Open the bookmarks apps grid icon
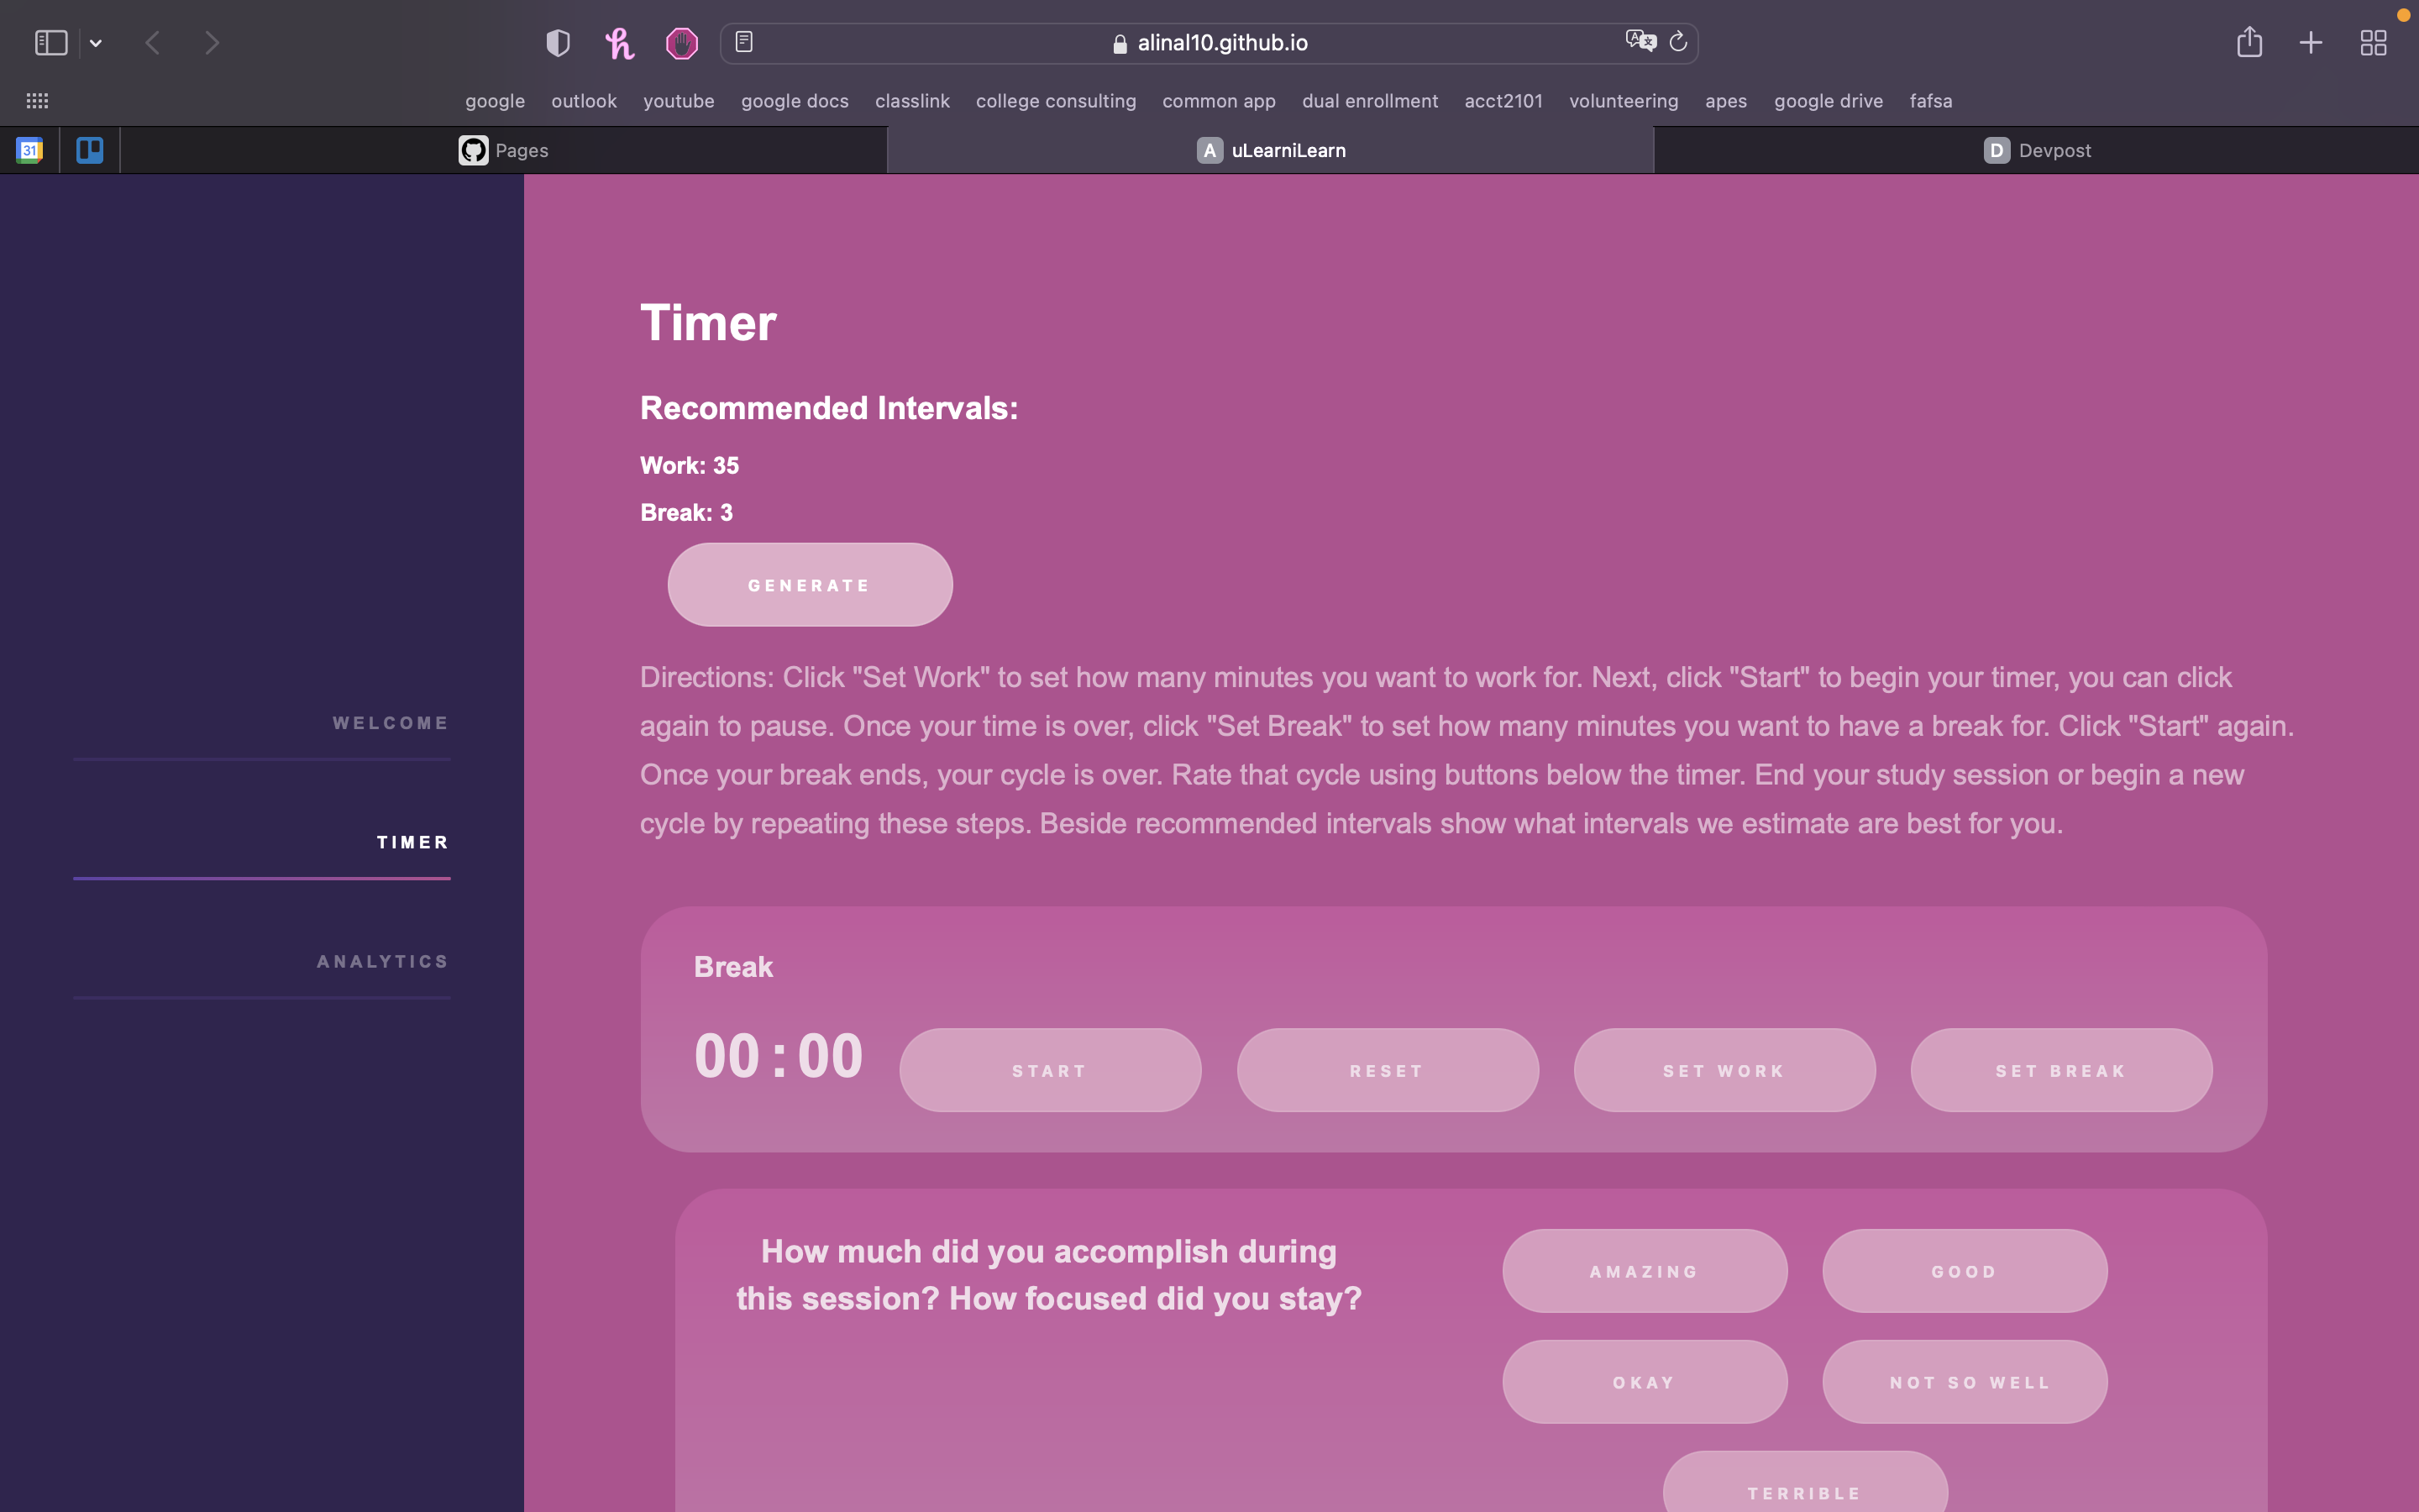The height and width of the screenshot is (1512, 2419). (37, 101)
